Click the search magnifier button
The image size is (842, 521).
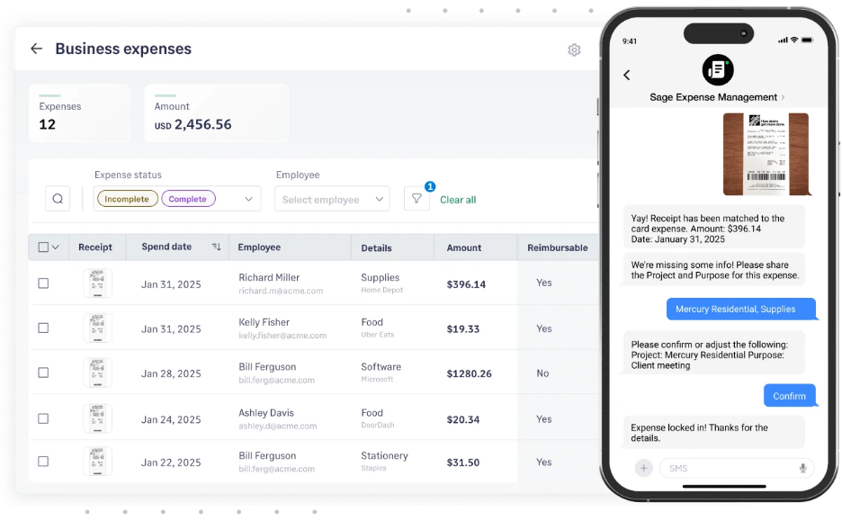(x=58, y=199)
